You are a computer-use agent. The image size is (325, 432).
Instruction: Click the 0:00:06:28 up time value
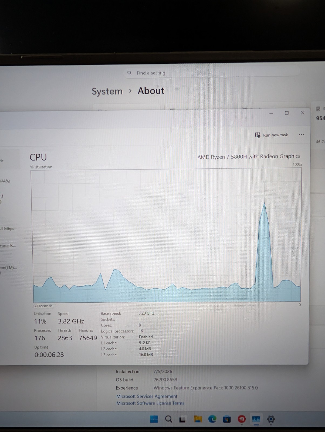(49, 355)
